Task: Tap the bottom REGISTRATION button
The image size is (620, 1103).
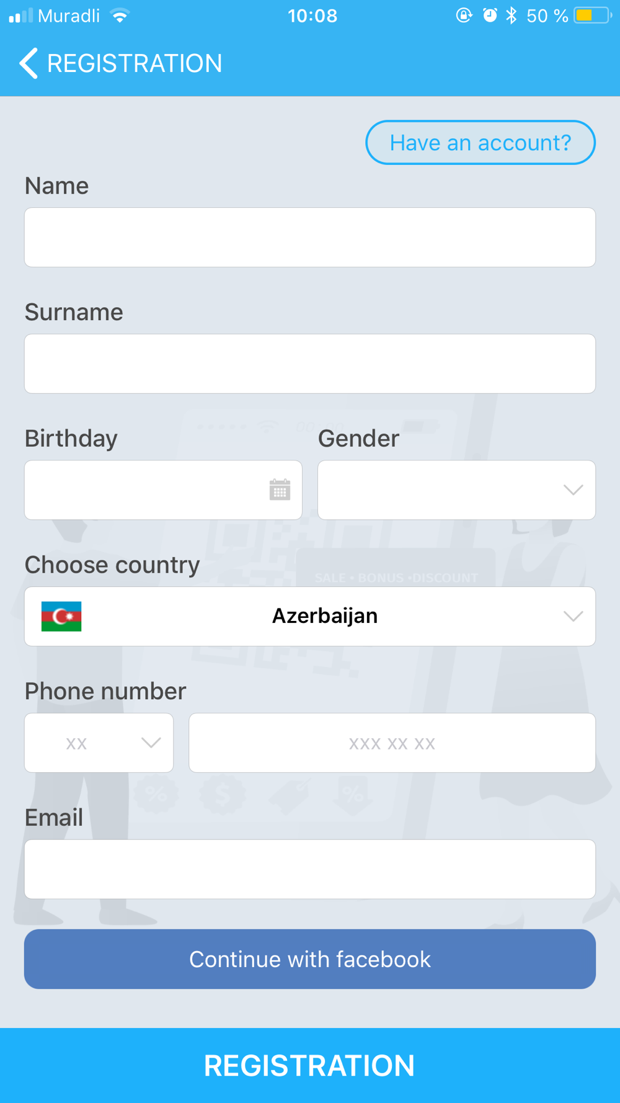Action: pyautogui.click(x=310, y=1066)
